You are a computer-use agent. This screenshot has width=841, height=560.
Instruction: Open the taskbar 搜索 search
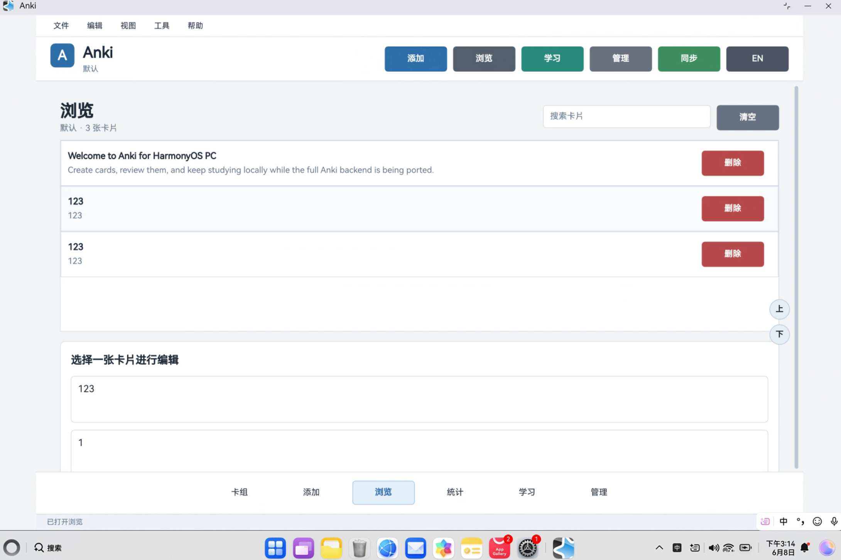[48, 548]
